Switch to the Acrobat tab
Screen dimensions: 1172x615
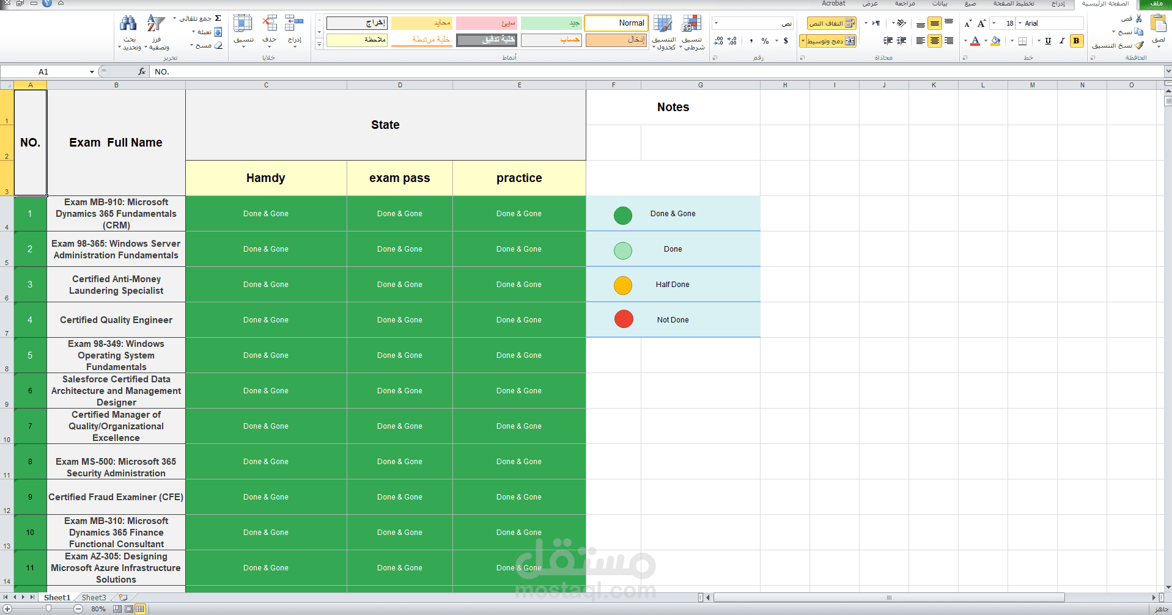point(833,4)
